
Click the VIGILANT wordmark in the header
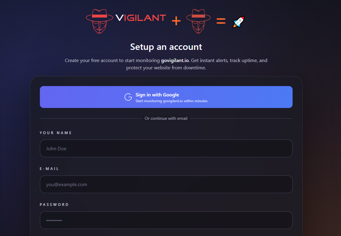tap(141, 18)
